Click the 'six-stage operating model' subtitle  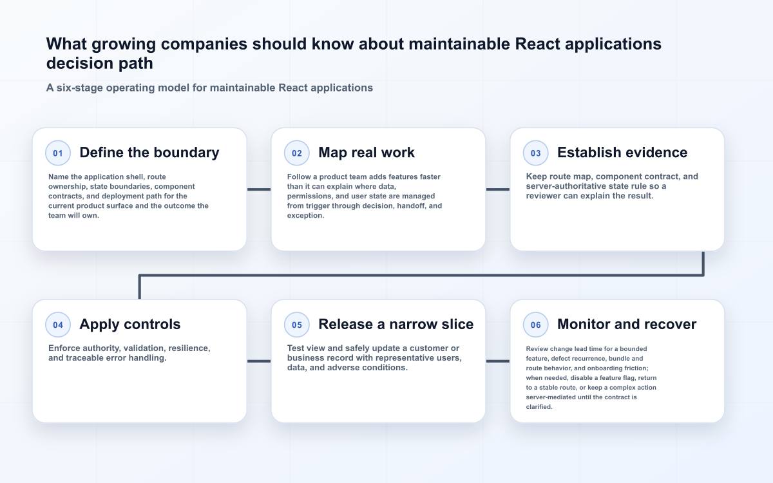(x=209, y=88)
